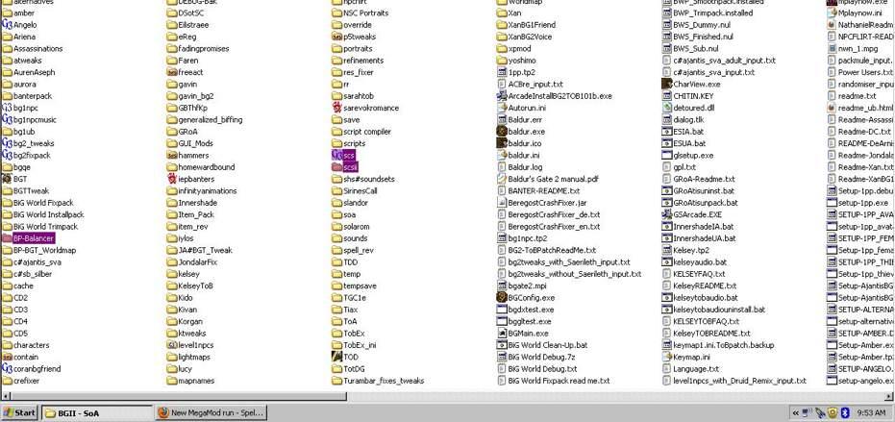Image resolution: width=895 pixels, height=422 pixels.
Task: Select the Baldur's Gate 2 manual.pdf icon
Action: 502,179
